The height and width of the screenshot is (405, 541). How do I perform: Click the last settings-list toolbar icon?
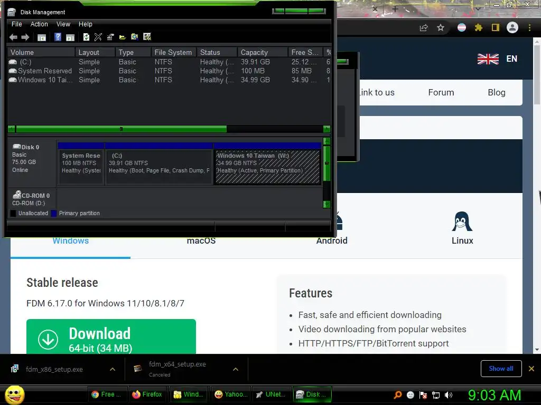pyautogui.click(x=147, y=37)
